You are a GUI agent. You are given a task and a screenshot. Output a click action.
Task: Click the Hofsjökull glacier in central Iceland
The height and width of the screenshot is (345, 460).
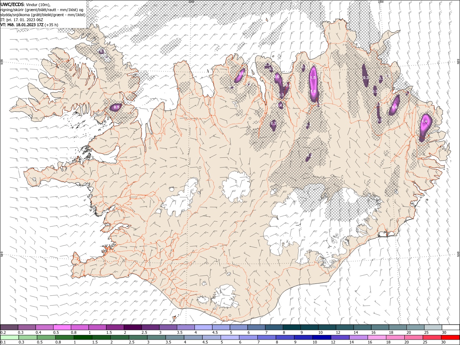(x=236, y=187)
